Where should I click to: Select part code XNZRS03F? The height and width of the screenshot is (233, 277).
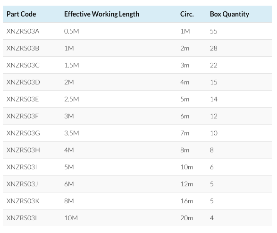(23, 116)
